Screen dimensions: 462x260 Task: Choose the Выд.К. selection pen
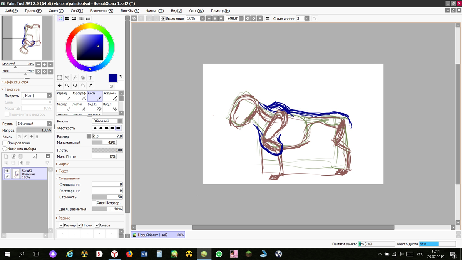(x=95, y=107)
